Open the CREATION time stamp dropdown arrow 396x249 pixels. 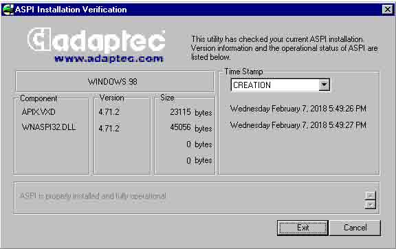tap(324, 85)
